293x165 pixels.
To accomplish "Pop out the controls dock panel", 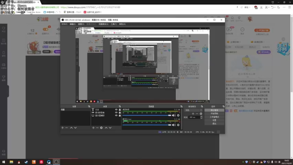I will click(223, 106).
